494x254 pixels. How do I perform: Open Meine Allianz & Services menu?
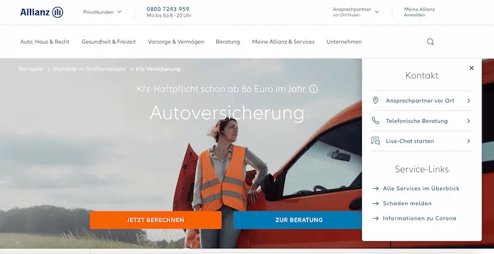pos(283,42)
